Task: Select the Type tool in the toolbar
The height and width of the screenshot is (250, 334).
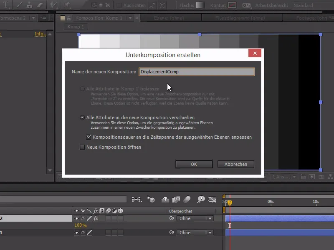Action: 5,5
